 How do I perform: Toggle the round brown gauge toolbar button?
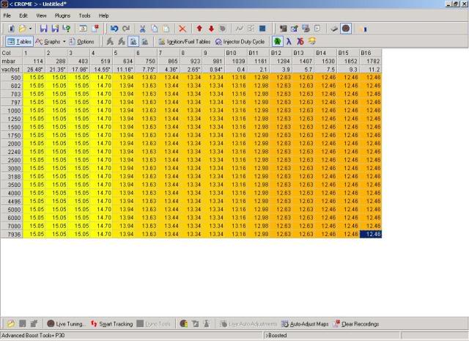346,29
